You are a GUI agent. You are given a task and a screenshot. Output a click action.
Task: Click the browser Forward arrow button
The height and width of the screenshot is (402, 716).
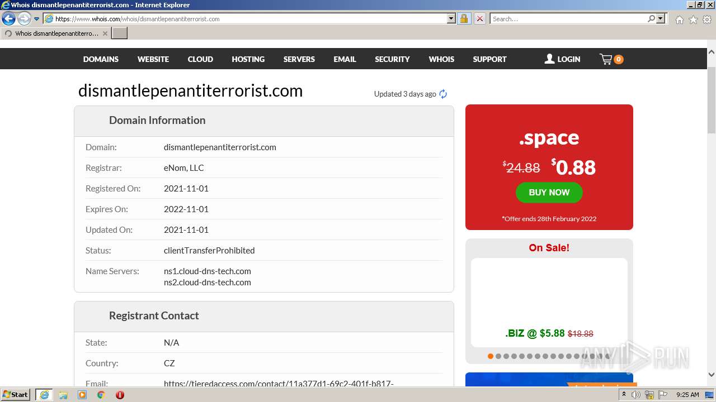pos(23,18)
